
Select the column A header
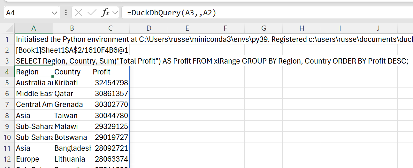tap(34, 28)
